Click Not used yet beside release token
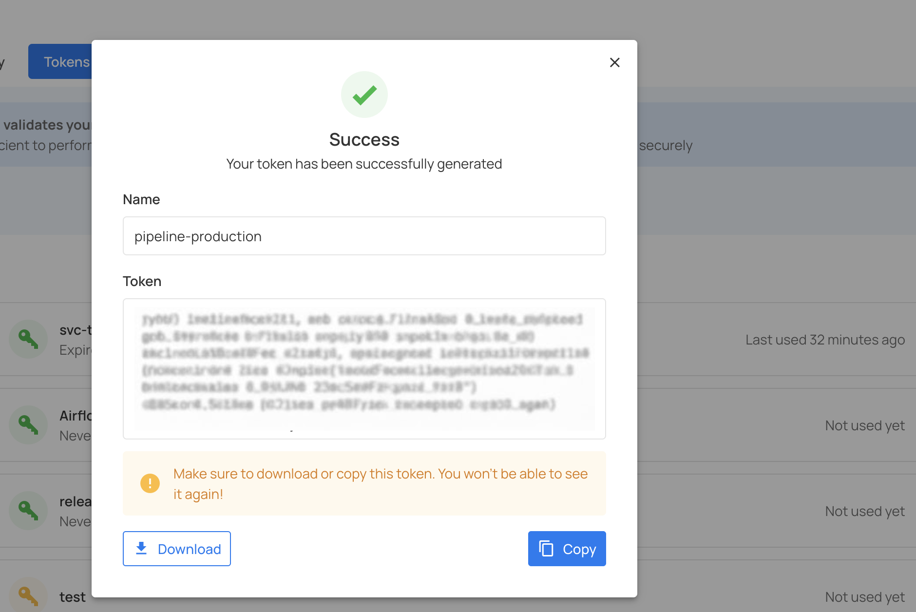 tap(865, 511)
